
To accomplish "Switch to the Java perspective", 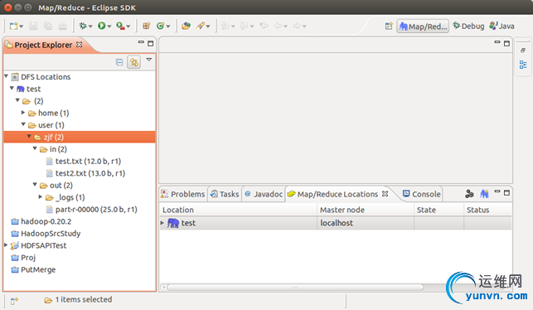I will pos(502,27).
